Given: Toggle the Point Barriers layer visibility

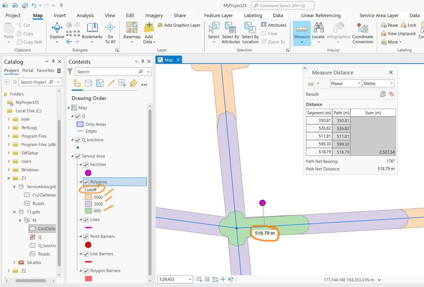Looking at the screenshot, I should 86,237.
